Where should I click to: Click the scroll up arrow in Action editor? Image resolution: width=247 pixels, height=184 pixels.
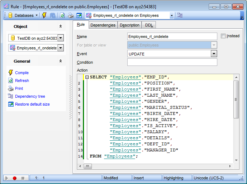pos(236,77)
